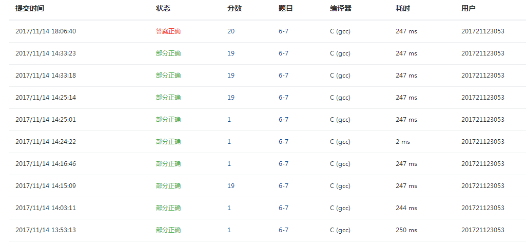Select 部分正确 status in the 14:33:23 row
The height and width of the screenshot is (244, 526).
pyautogui.click(x=168, y=53)
